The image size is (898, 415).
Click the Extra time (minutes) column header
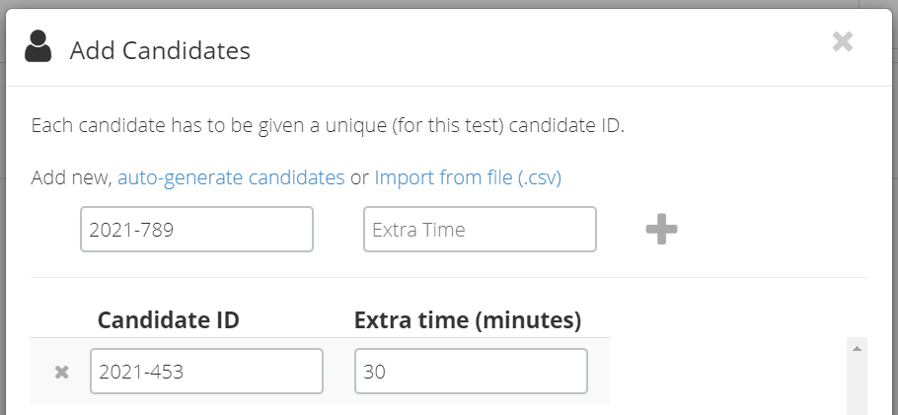(x=468, y=320)
